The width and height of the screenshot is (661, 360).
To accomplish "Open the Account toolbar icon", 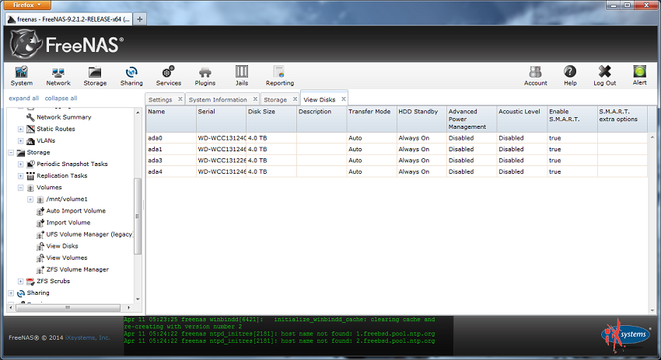I will (535, 71).
